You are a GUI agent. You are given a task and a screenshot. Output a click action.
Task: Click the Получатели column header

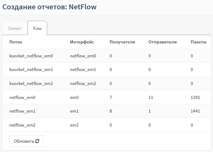122,42
